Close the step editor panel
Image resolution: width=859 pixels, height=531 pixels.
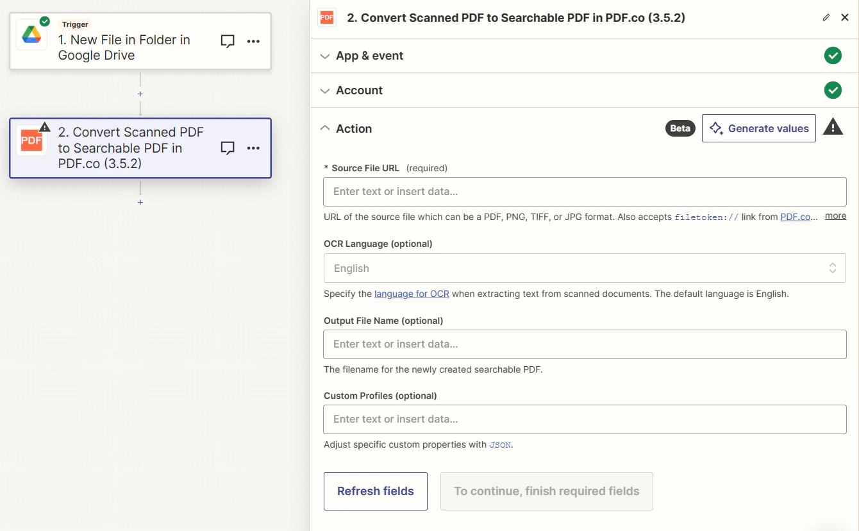tap(845, 18)
